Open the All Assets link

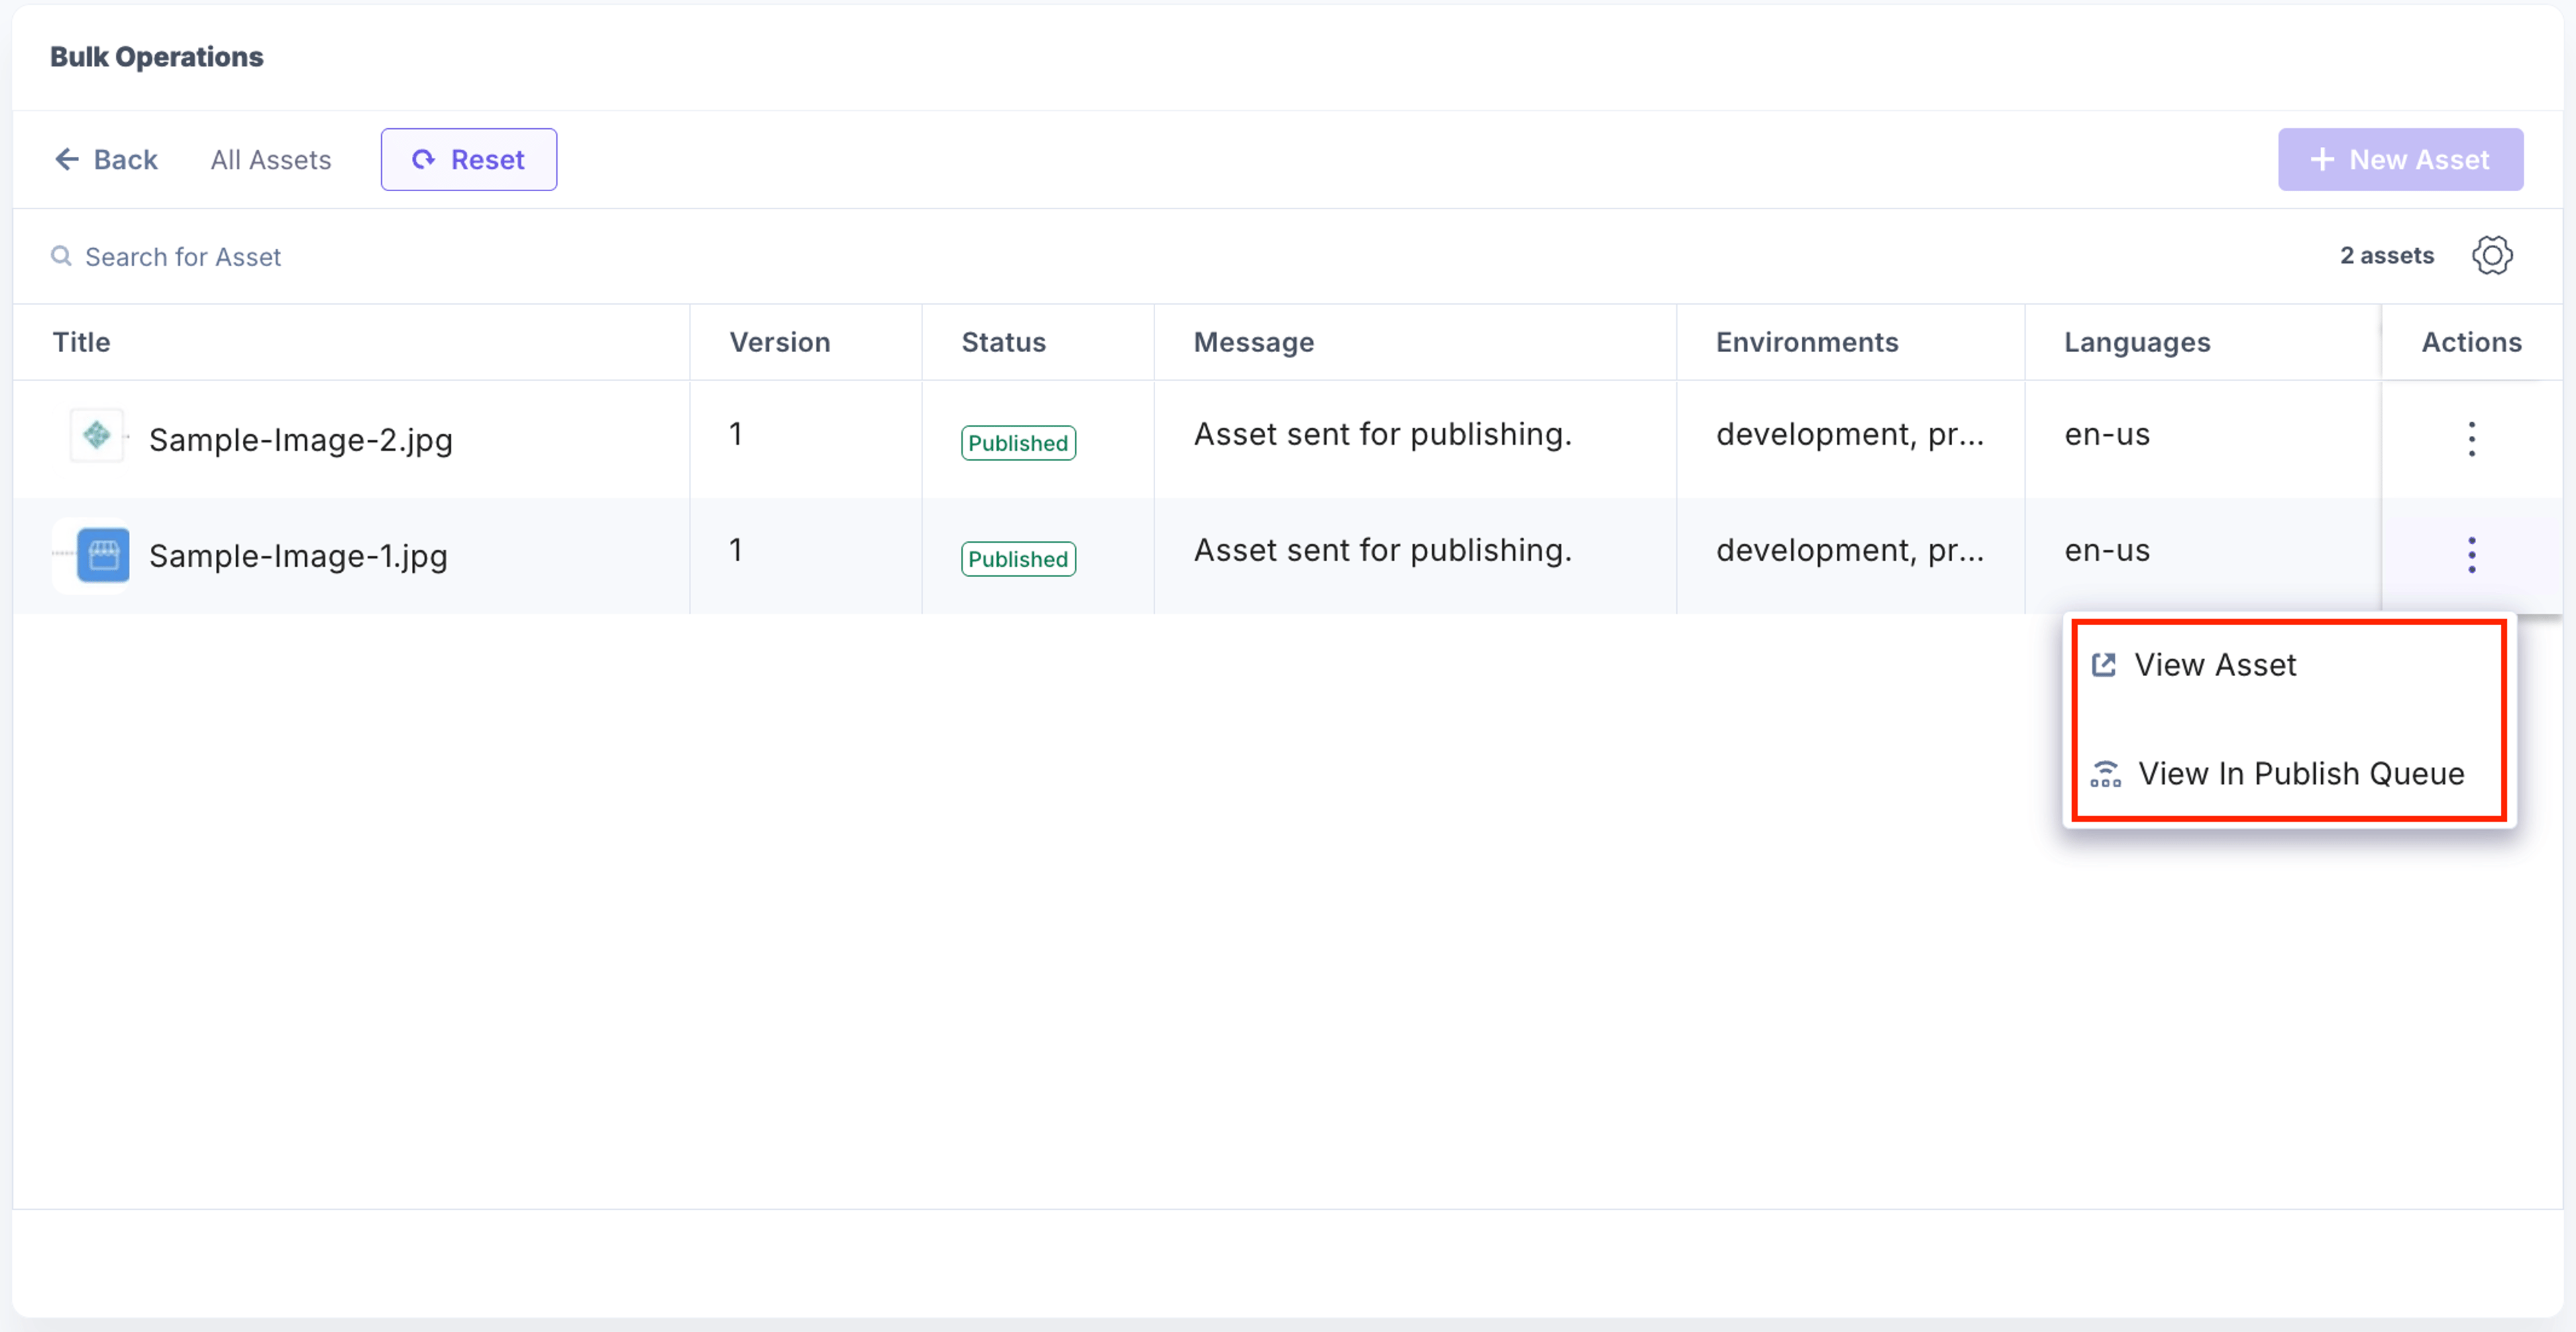pyautogui.click(x=271, y=160)
